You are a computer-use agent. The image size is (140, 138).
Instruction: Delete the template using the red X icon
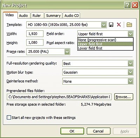[x=119, y=24]
